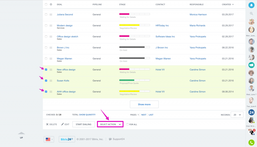The width and height of the screenshot is (257, 147).
Task: Sort by the Pipeline column header
Action: [x=97, y=4]
